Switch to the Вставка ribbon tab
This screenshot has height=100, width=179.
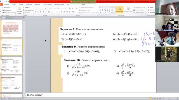pyautogui.click(x=14, y=4)
